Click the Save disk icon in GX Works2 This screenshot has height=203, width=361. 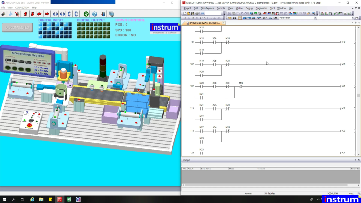[193, 13]
